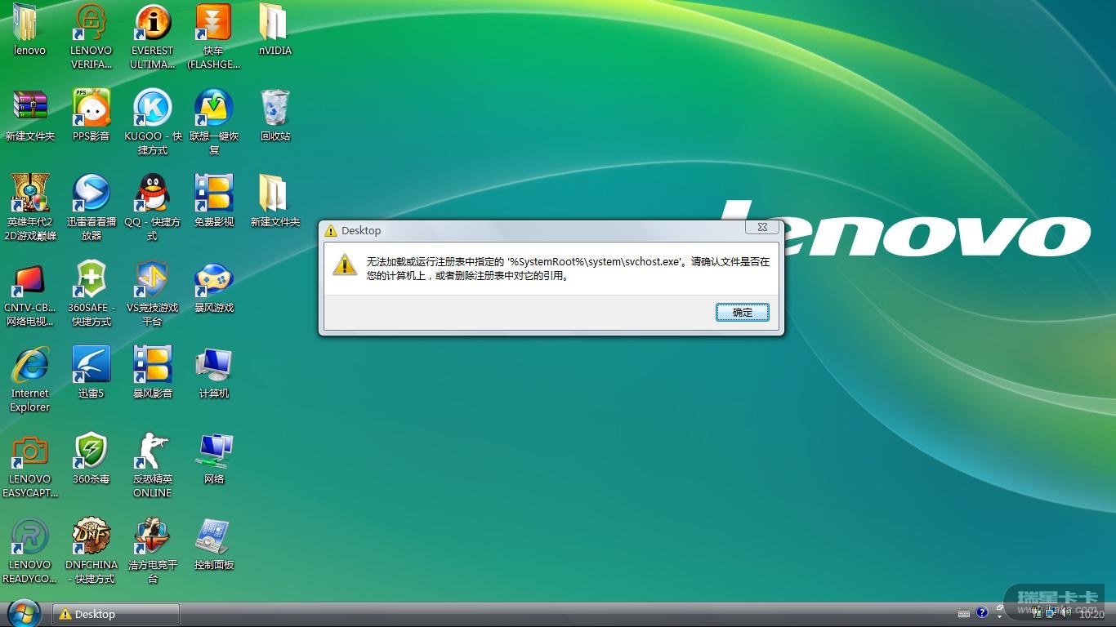Screen dimensions: 1116x627
Task: Select the 反恐精英ONLINE shortcut icon
Action: 153,451
